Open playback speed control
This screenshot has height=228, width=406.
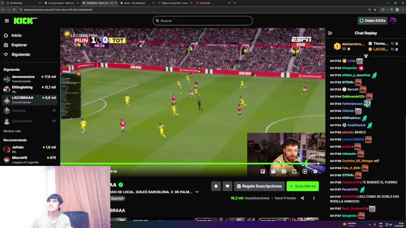point(304,171)
